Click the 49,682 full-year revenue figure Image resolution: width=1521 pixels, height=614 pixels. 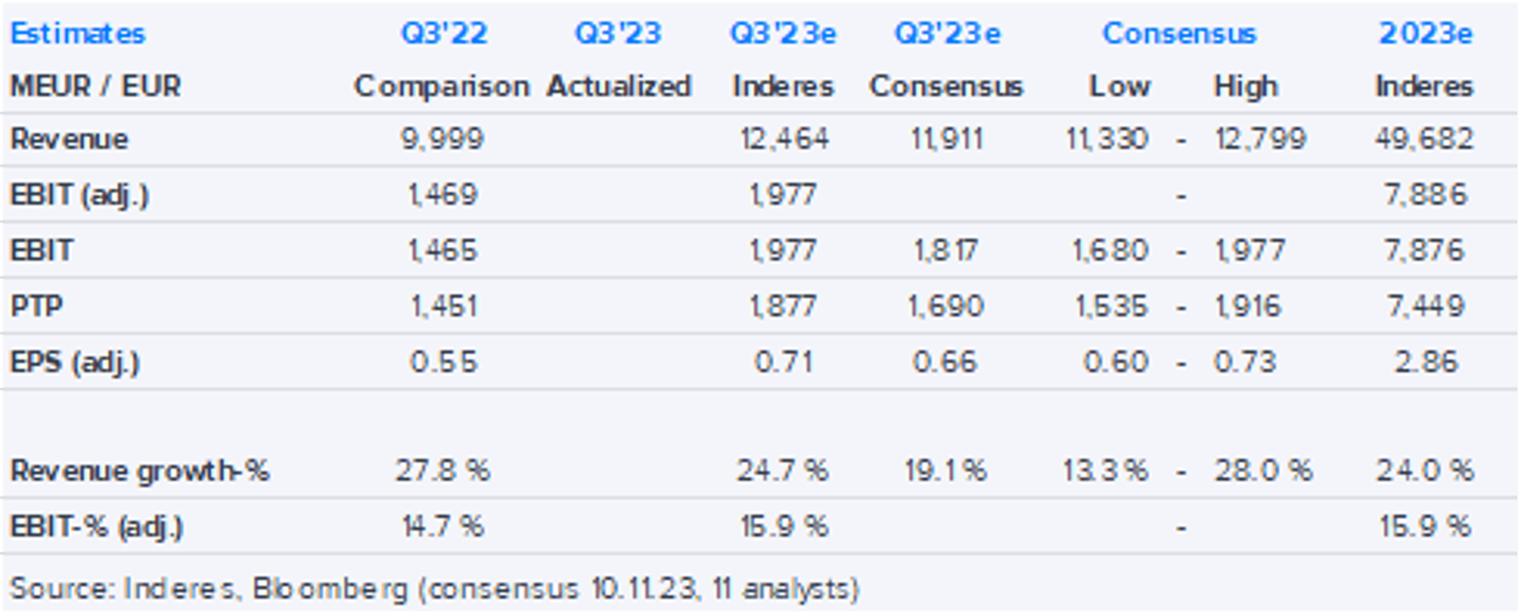click(1424, 139)
